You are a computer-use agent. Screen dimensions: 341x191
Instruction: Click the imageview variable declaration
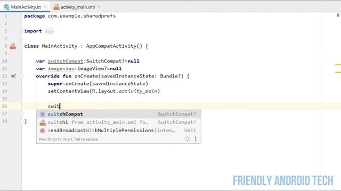61,68
